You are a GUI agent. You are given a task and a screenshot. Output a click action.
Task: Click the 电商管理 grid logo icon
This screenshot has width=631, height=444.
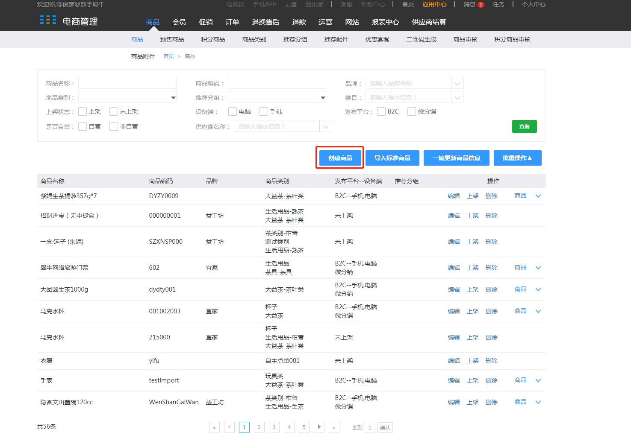[48, 20]
